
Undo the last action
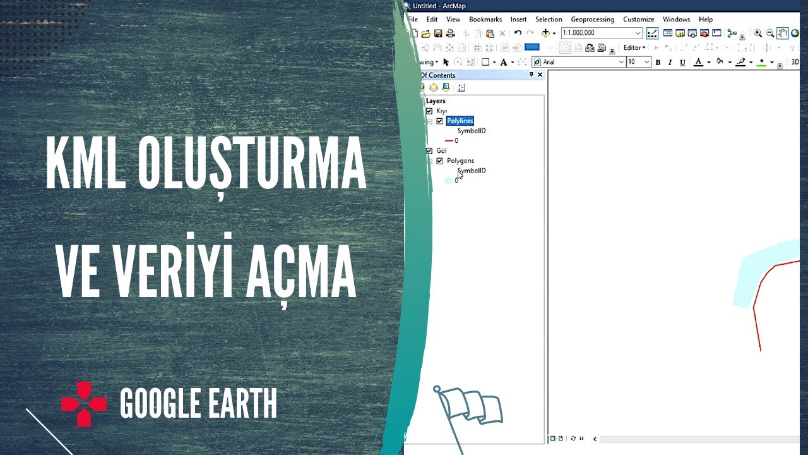[x=518, y=33]
